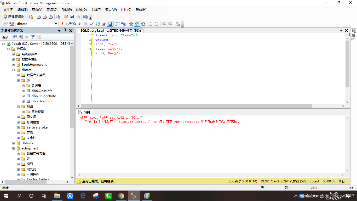Open the Activity Monitor icon
Image resolution: width=357 pixels, height=201 pixels.
(85, 16)
